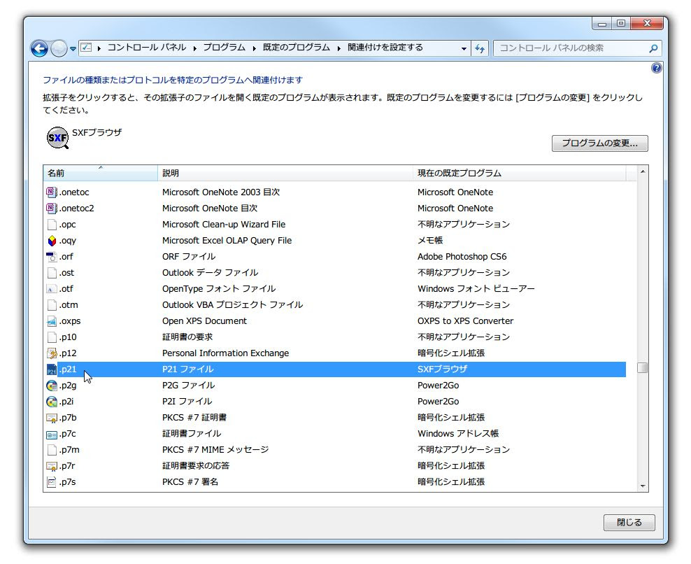The width and height of the screenshot is (691, 564).
Task: Click the .opc blank file icon
Action: (52, 225)
